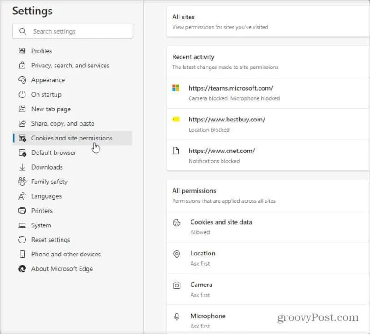Click the 'Recent activity' heading
The width and height of the screenshot is (370, 334).
click(193, 57)
